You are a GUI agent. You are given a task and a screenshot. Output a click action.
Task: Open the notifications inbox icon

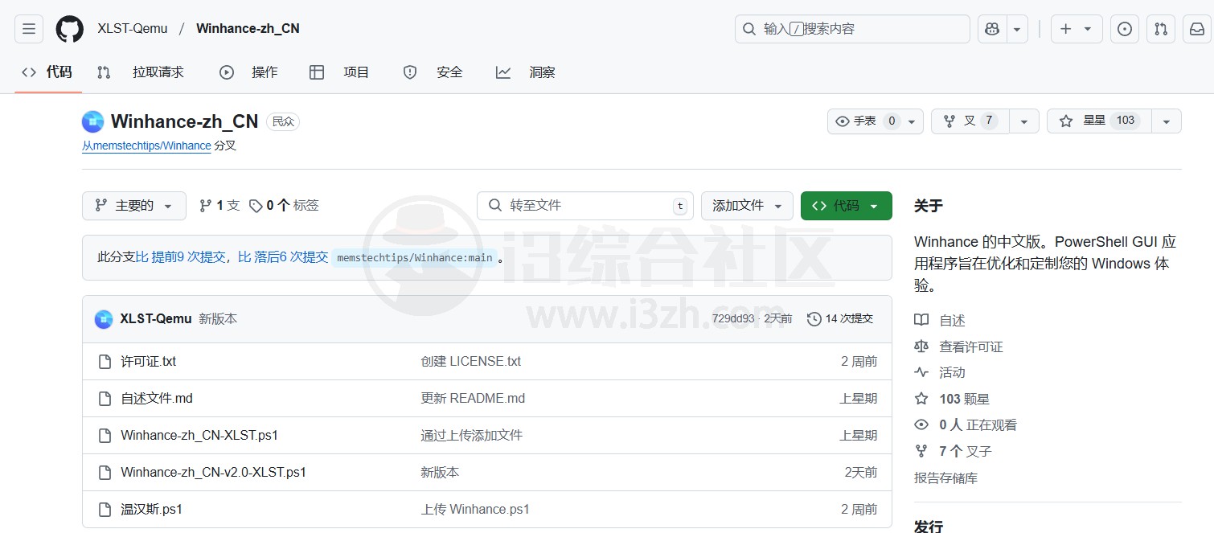1196,28
